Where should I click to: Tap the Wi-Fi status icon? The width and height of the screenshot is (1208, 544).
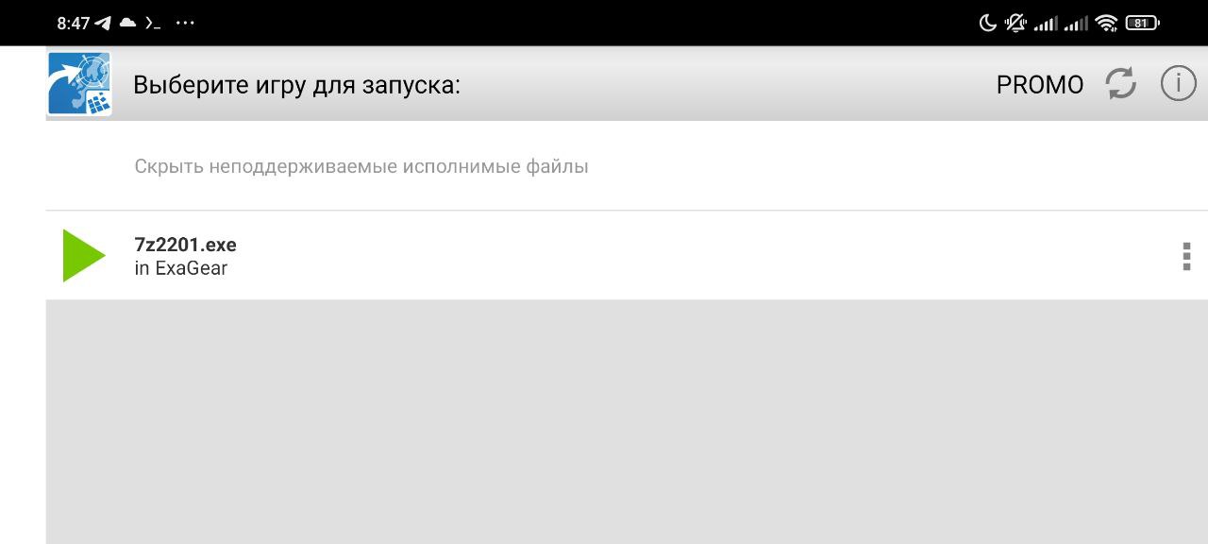[1106, 23]
